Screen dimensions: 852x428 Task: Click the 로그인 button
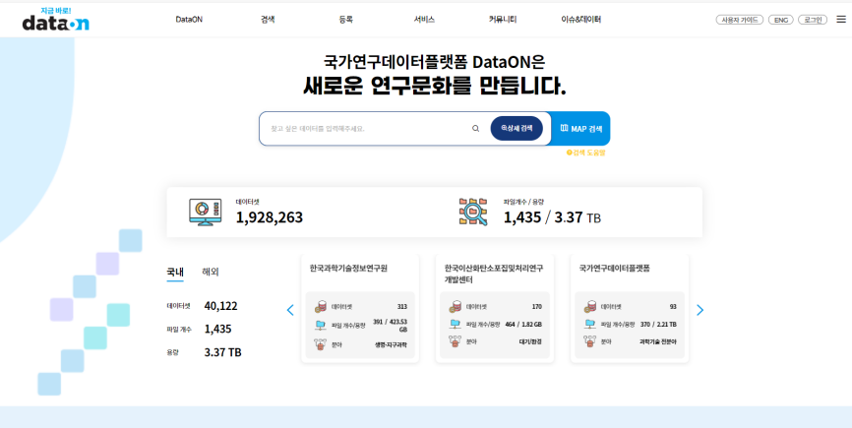tap(813, 20)
